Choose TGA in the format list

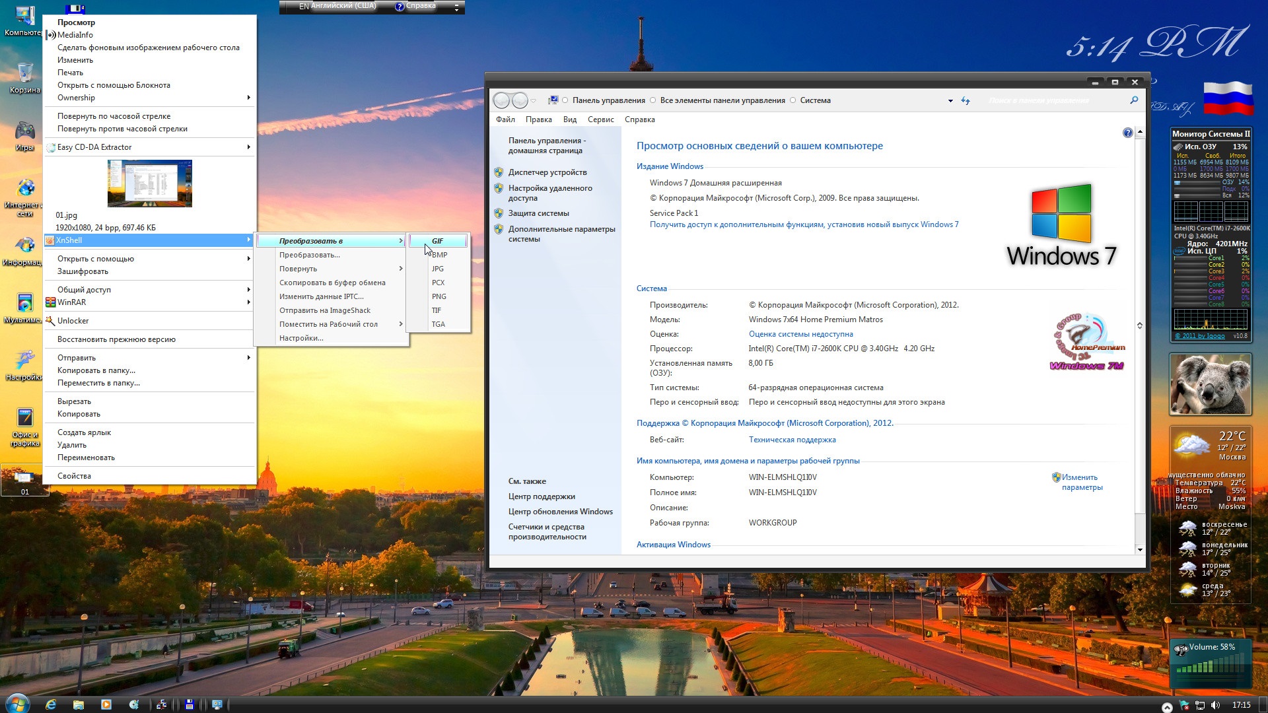click(x=438, y=324)
